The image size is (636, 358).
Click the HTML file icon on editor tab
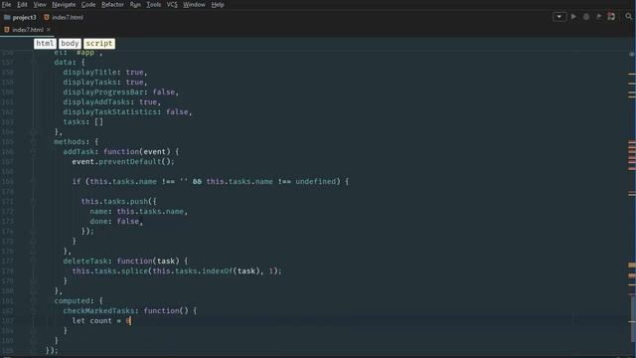7,30
